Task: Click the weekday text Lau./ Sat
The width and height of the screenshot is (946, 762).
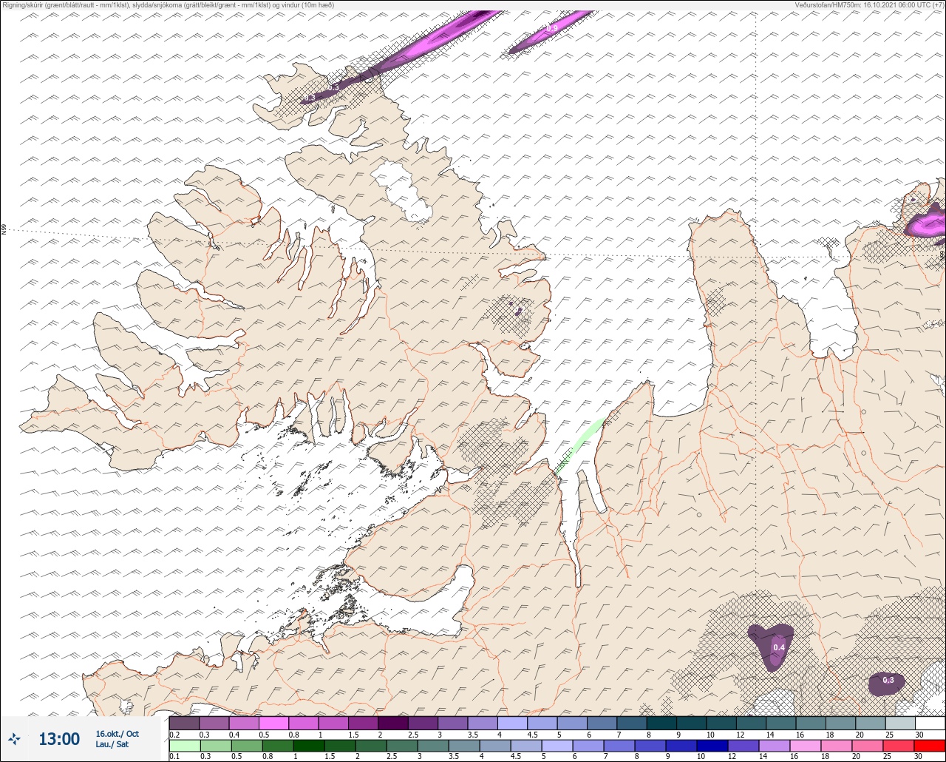Action: click(112, 744)
